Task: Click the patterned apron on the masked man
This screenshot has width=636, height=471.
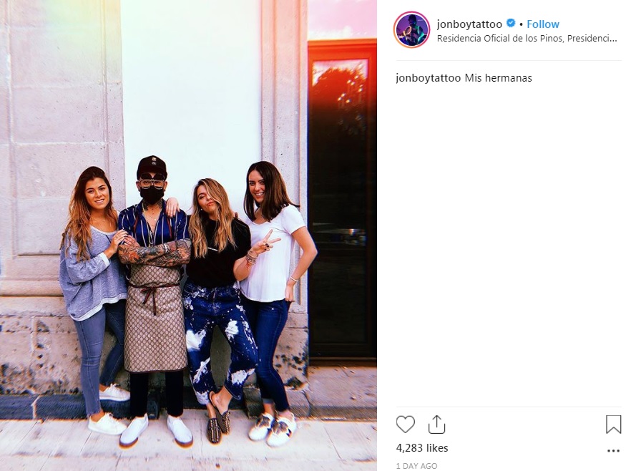Action: point(154,316)
